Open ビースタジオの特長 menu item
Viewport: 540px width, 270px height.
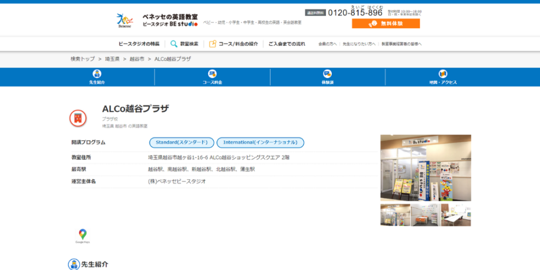tap(139, 44)
